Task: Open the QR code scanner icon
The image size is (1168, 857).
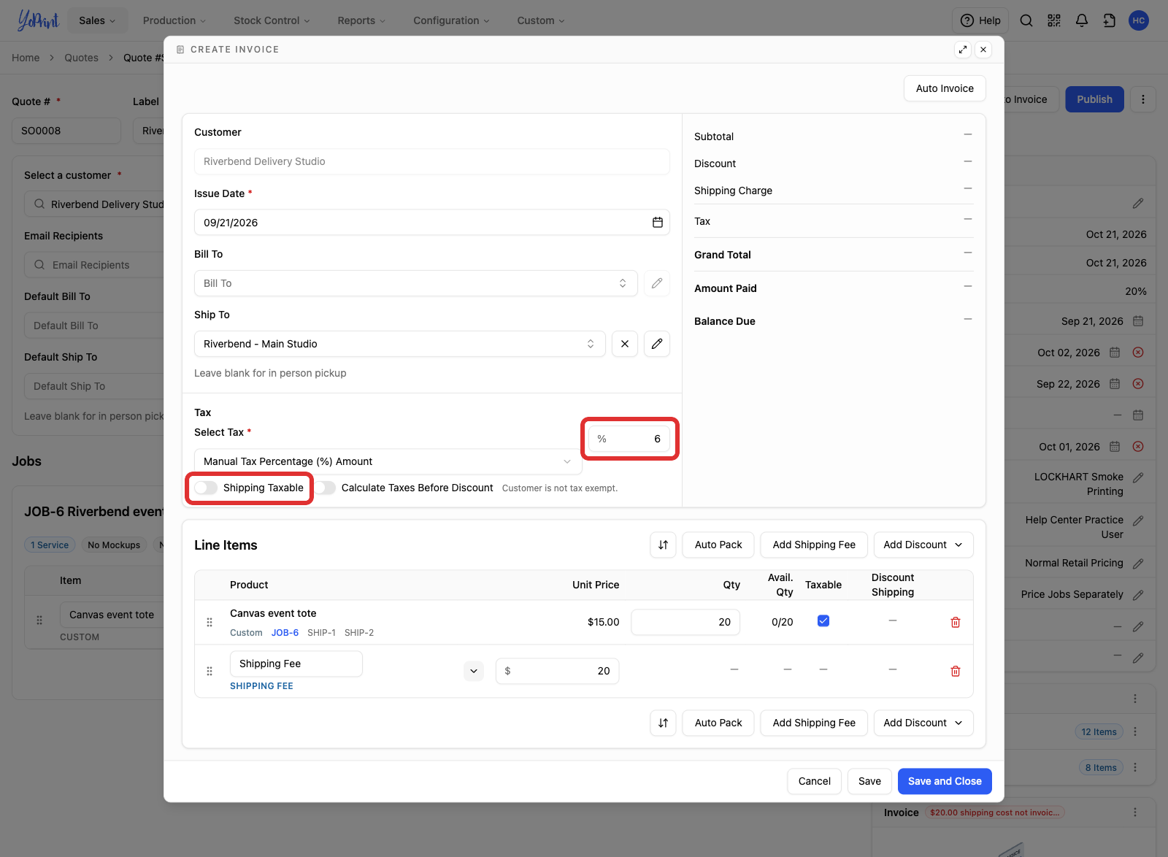Action: pos(1053,20)
